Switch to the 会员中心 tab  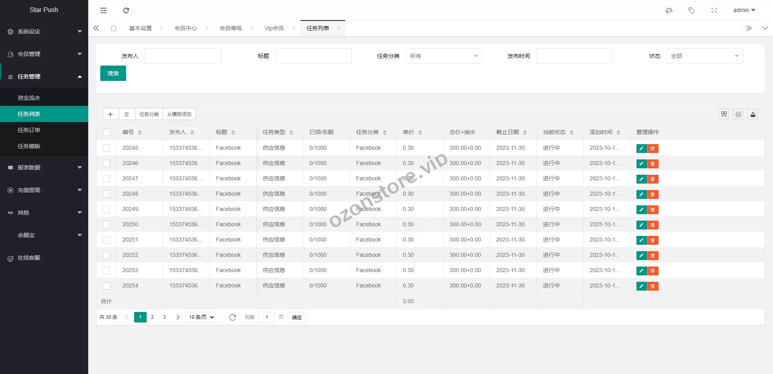click(x=186, y=28)
